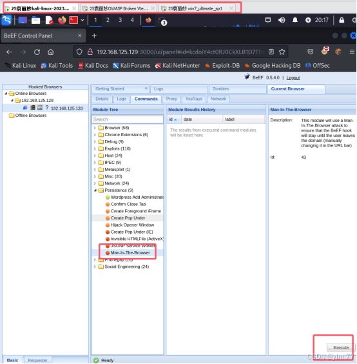Launch Firefox from the Kali panel
Viewport: 357px width, 364px height.
[x=62, y=20]
